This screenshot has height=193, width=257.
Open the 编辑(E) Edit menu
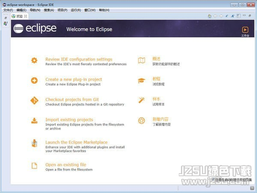coord(21,10)
